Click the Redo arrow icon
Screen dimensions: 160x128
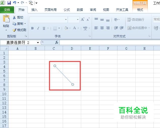point(22,3)
